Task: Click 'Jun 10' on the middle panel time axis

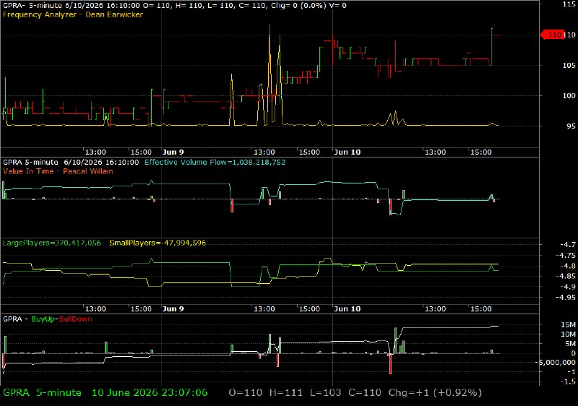Action: [348, 309]
